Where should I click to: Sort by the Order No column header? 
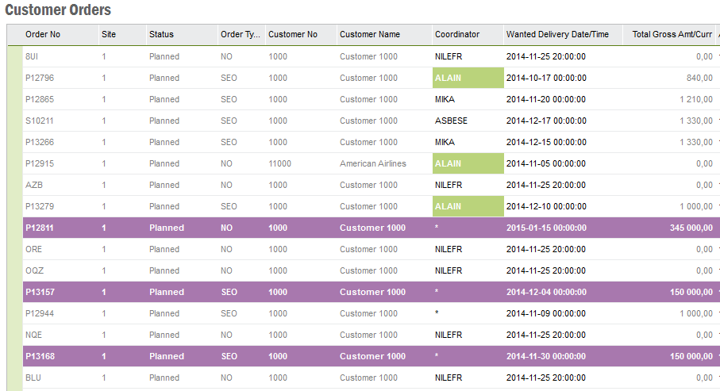click(43, 34)
